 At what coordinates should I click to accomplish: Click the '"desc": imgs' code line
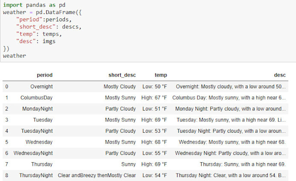click(x=36, y=41)
